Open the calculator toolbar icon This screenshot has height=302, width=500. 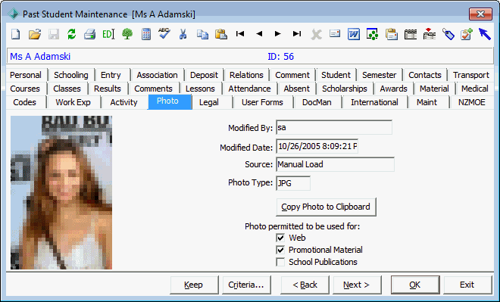146,34
